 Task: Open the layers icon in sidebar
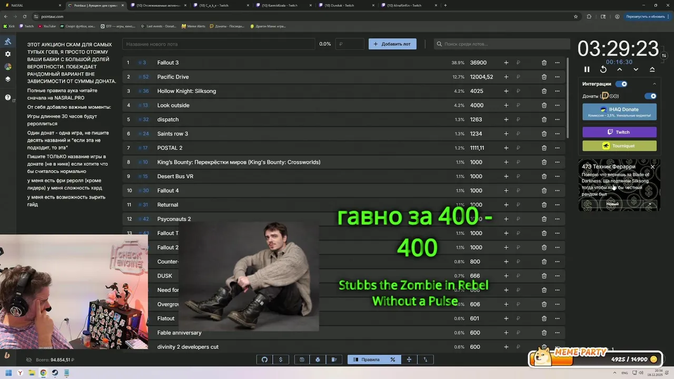tap(8, 79)
